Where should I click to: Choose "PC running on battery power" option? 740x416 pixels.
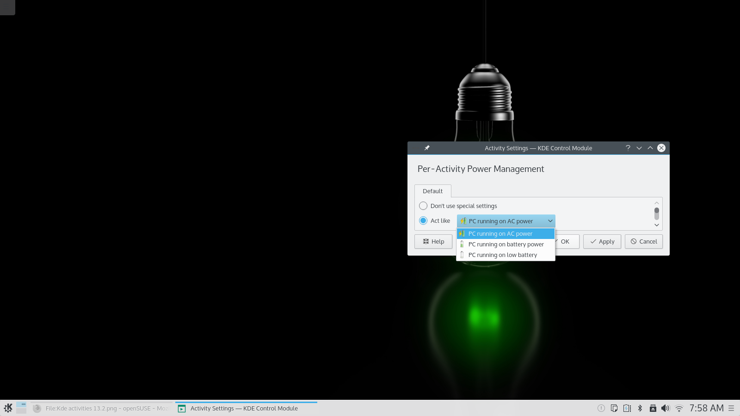[x=506, y=244]
